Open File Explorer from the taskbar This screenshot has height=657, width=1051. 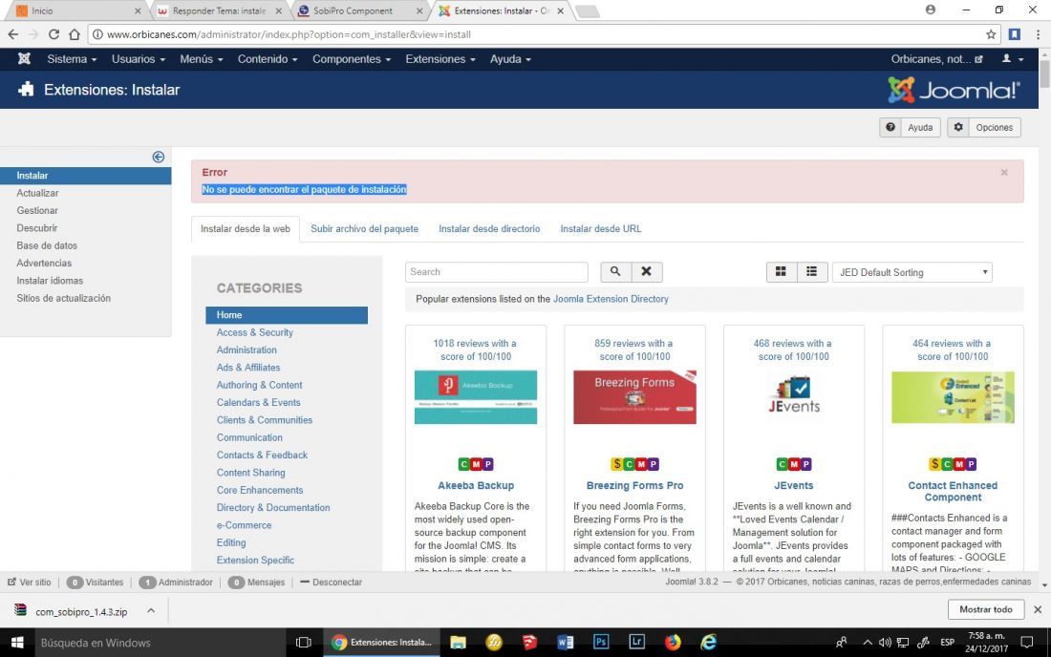(x=458, y=643)
